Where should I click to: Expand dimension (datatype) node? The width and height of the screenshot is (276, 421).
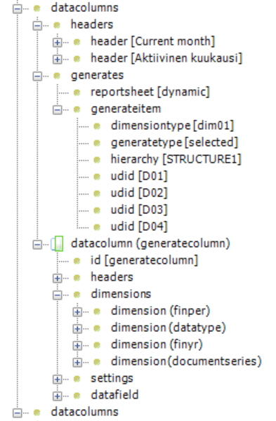[x=77, y=329]
